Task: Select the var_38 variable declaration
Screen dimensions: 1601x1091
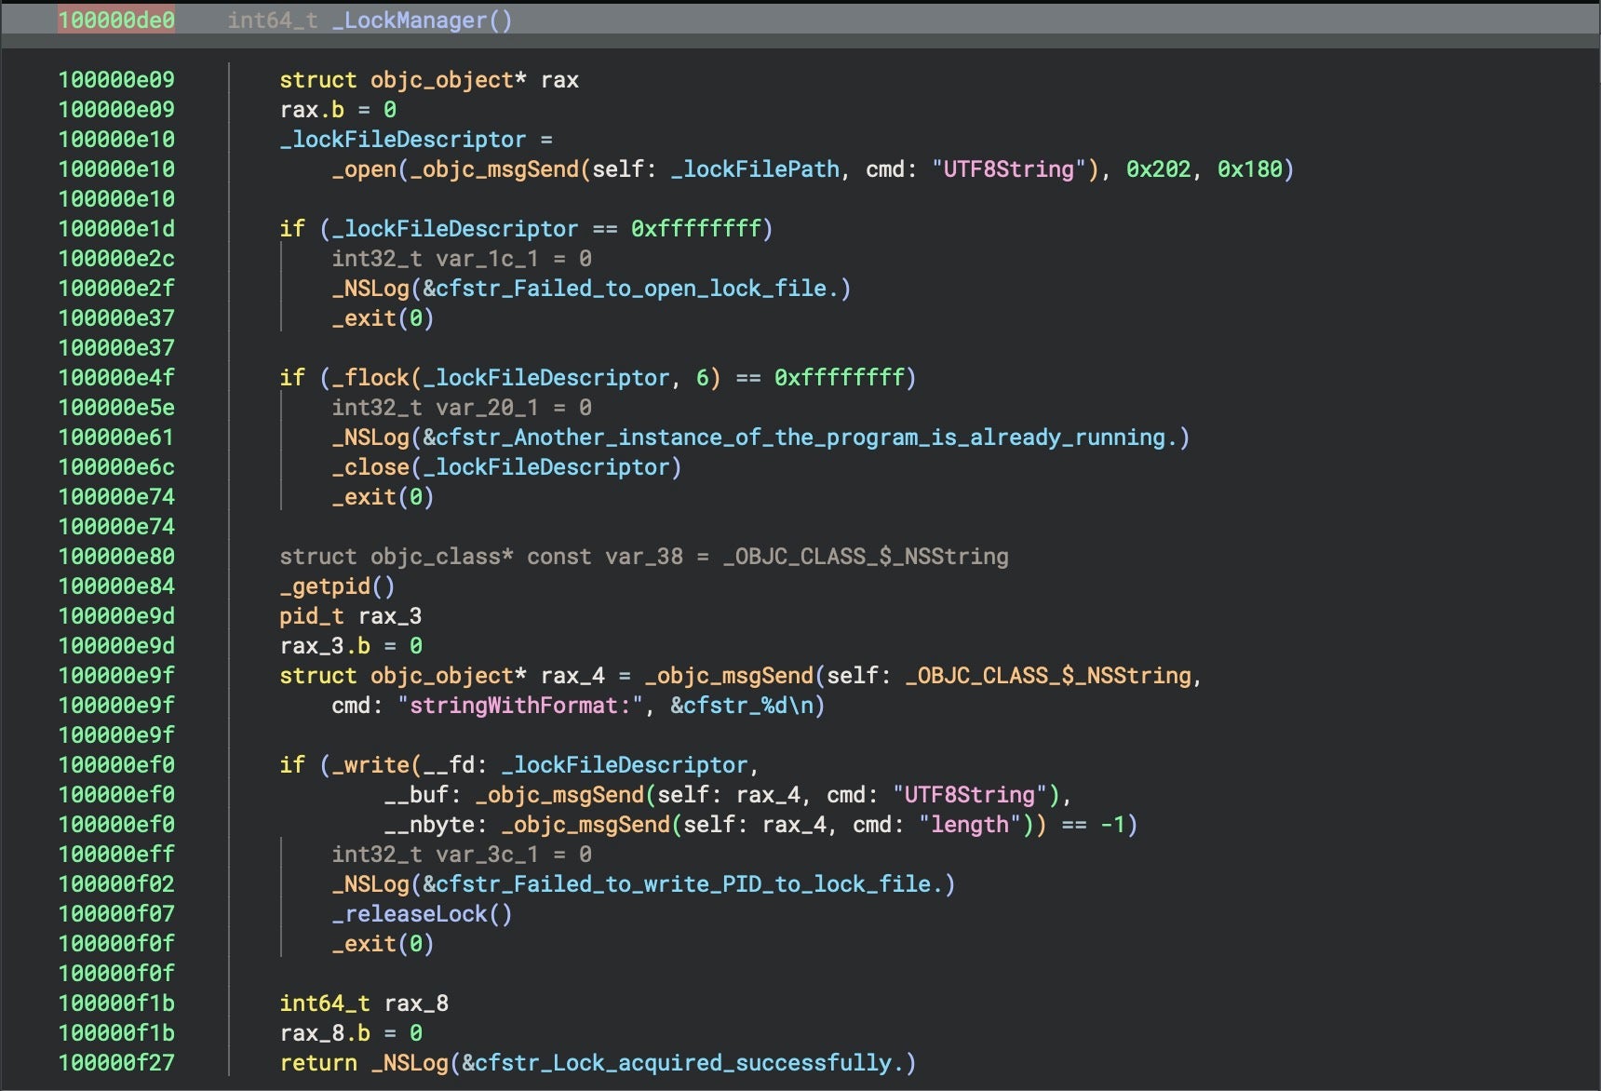Action: click(643, 557)
